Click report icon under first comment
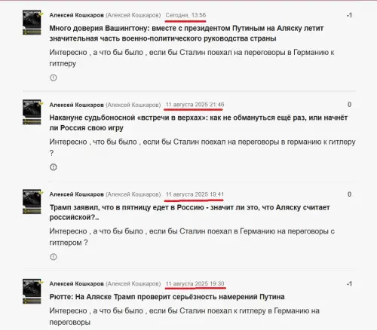Viewport: 377px width, 330px height. click(54, 78)
